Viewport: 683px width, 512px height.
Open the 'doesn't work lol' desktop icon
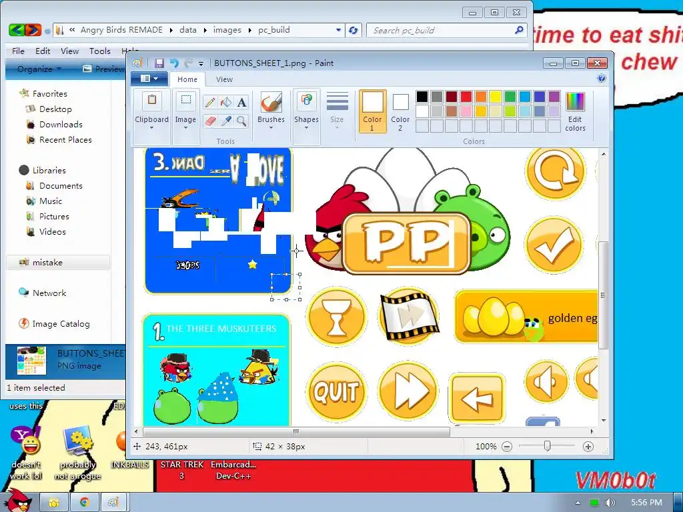pos(26,453)
